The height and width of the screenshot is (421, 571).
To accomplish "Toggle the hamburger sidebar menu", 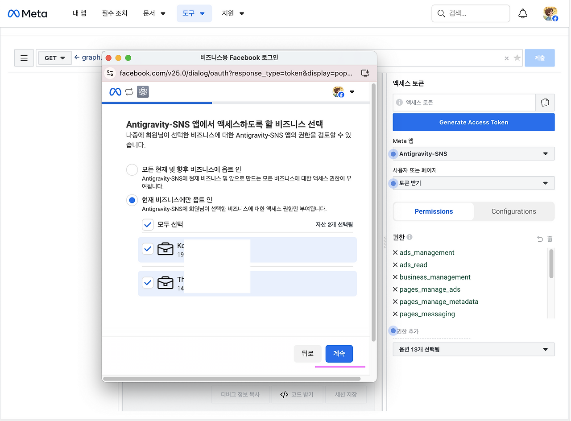I will click(24, 58).
